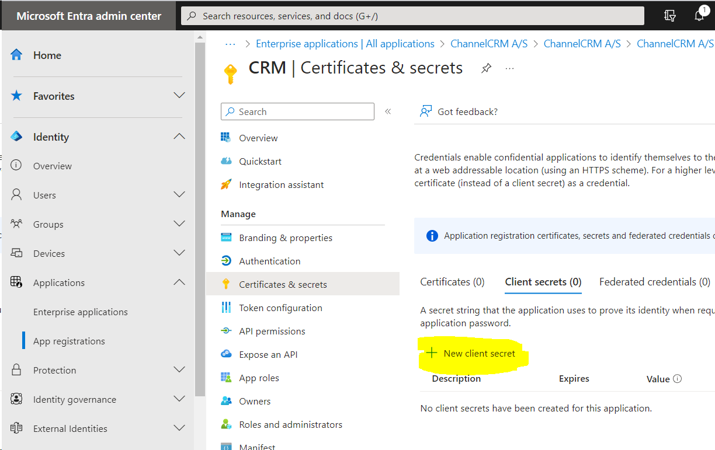The image size is (715, 450).
Task: Expand the Favorites section chevron
Action: (x=179, y=95)
